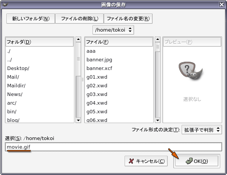Select the Mail/ folder entry
The image size is (227, 175).
coord(13,77)
